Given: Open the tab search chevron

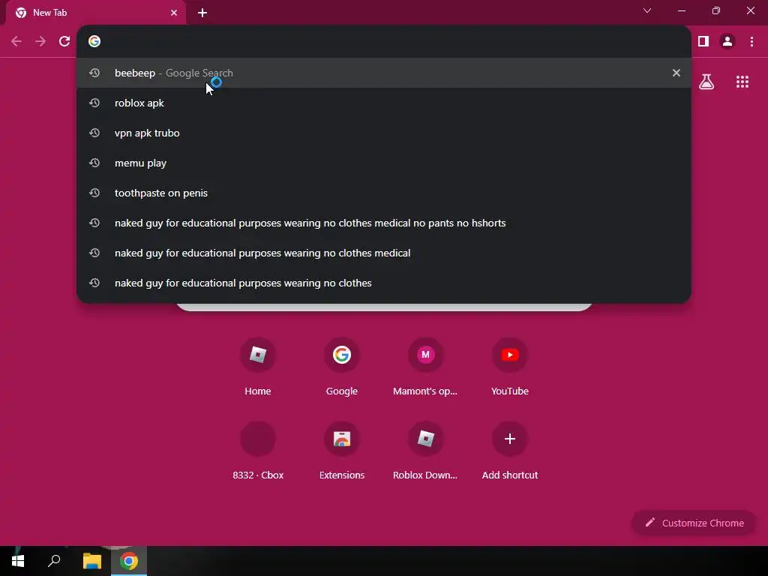Looking at the screenshot, I should [x=647, y=10].
